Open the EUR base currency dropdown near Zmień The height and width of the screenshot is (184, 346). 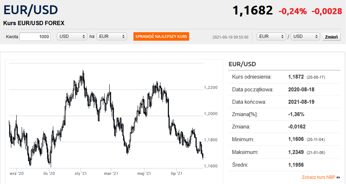pos(271,36)
